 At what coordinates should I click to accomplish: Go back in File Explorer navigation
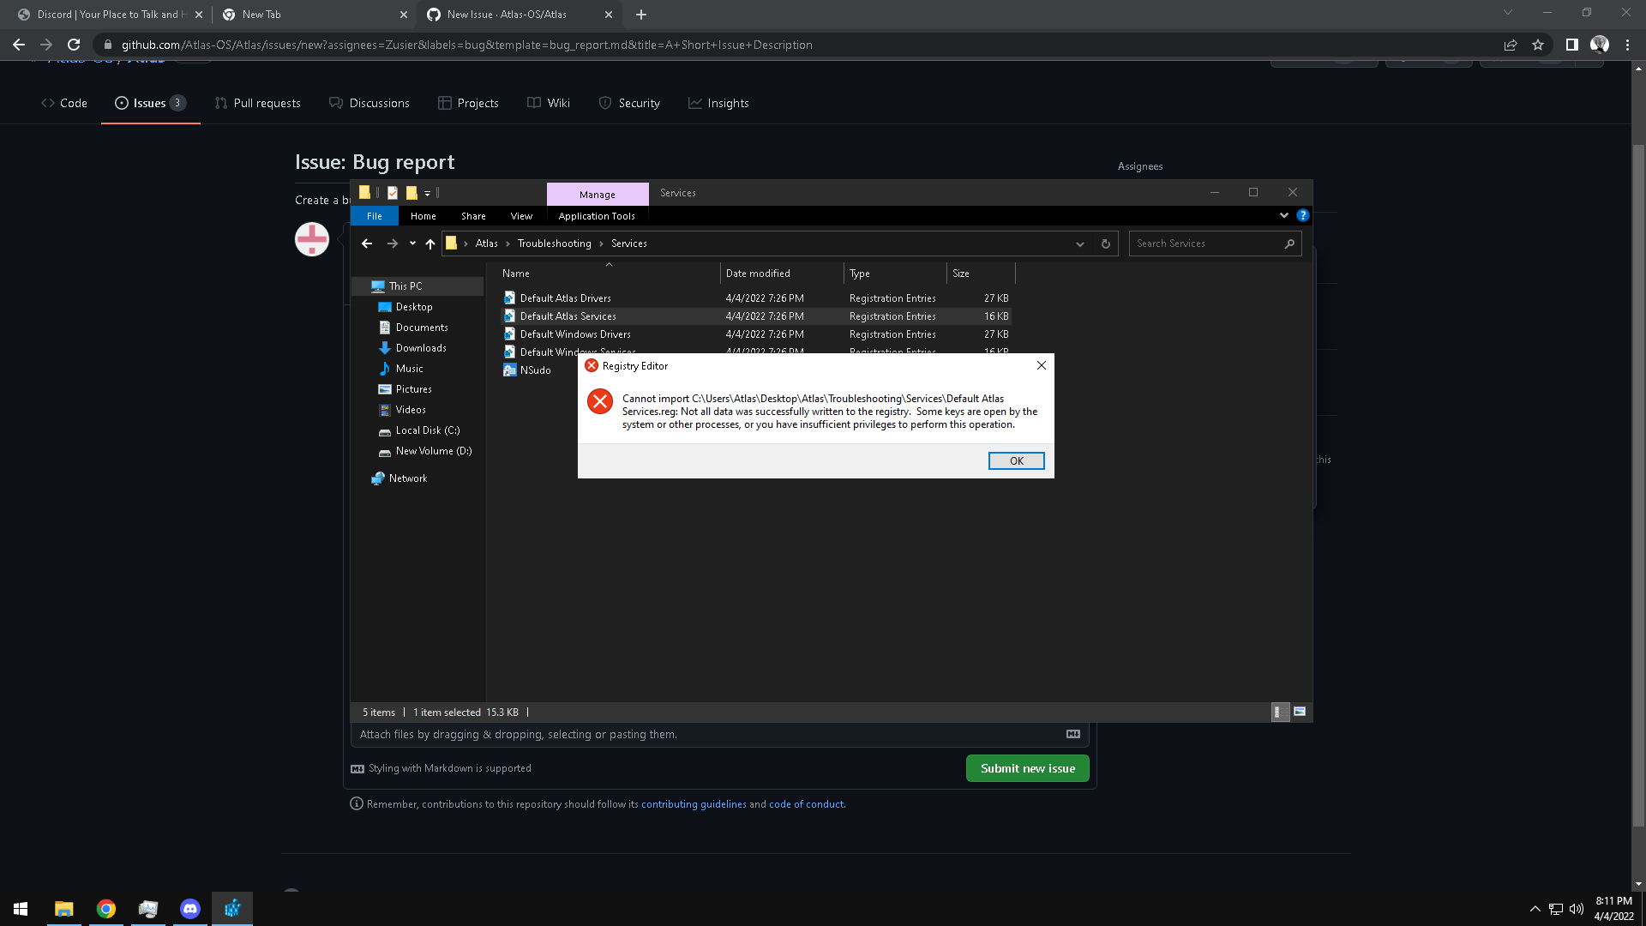pyautogui.click(x=367, y=244)
